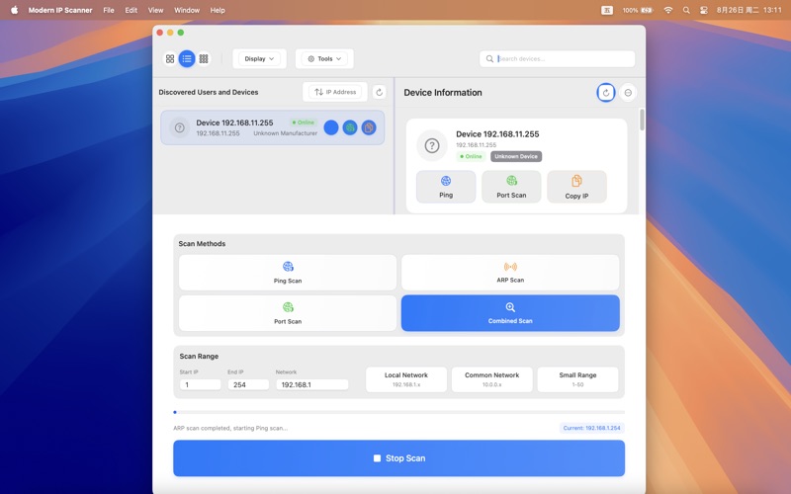Switch to large grid view icon
The image size is (791, 494).
[x=170, y=59]
